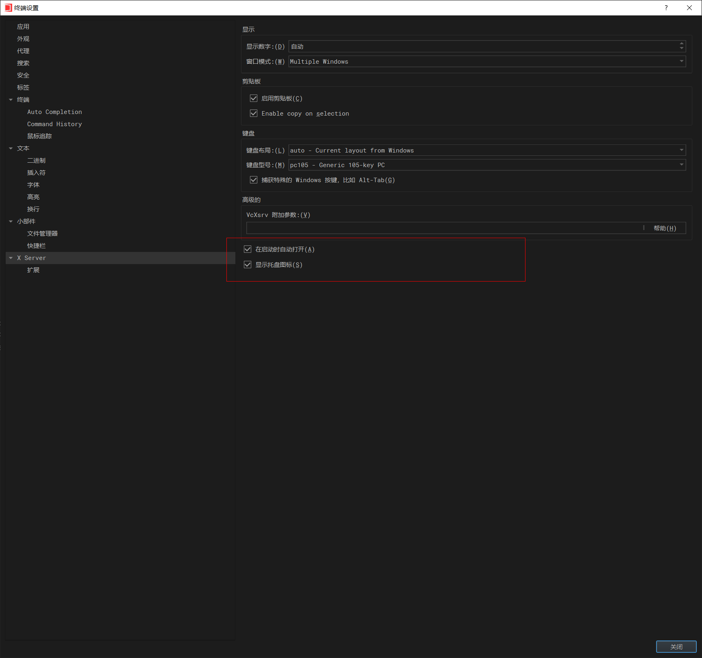The height and width of the screenshot is (658, 702).
Task: Click the VcXsrv 附加参数 text field
Action: coord(442,228)
